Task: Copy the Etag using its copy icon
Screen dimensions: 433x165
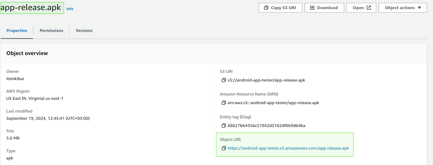Action: pyautogui.click(x=224, y=126)
